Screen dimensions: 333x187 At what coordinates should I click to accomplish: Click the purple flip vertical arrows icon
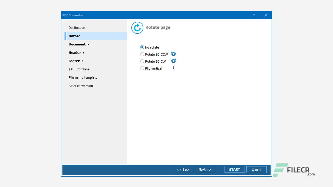click(173, 68)
